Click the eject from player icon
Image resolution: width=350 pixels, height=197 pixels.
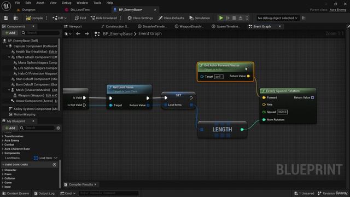tap(241, 18)
